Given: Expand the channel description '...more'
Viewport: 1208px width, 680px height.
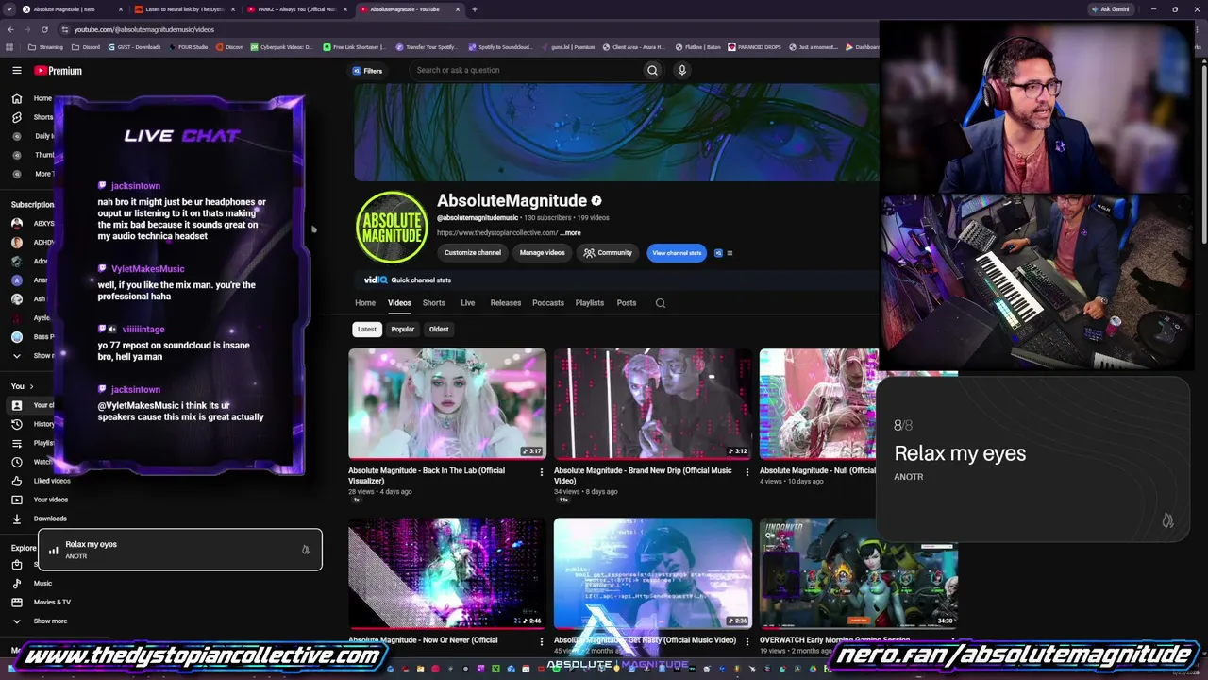Looking at the screenshot, I should pyautogui.click(x=570, y=232).
